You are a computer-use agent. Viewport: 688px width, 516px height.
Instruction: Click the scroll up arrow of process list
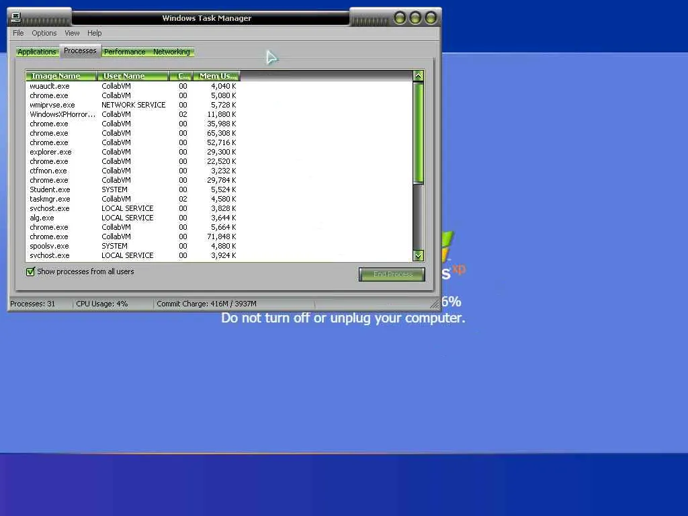tap(418, 75)
